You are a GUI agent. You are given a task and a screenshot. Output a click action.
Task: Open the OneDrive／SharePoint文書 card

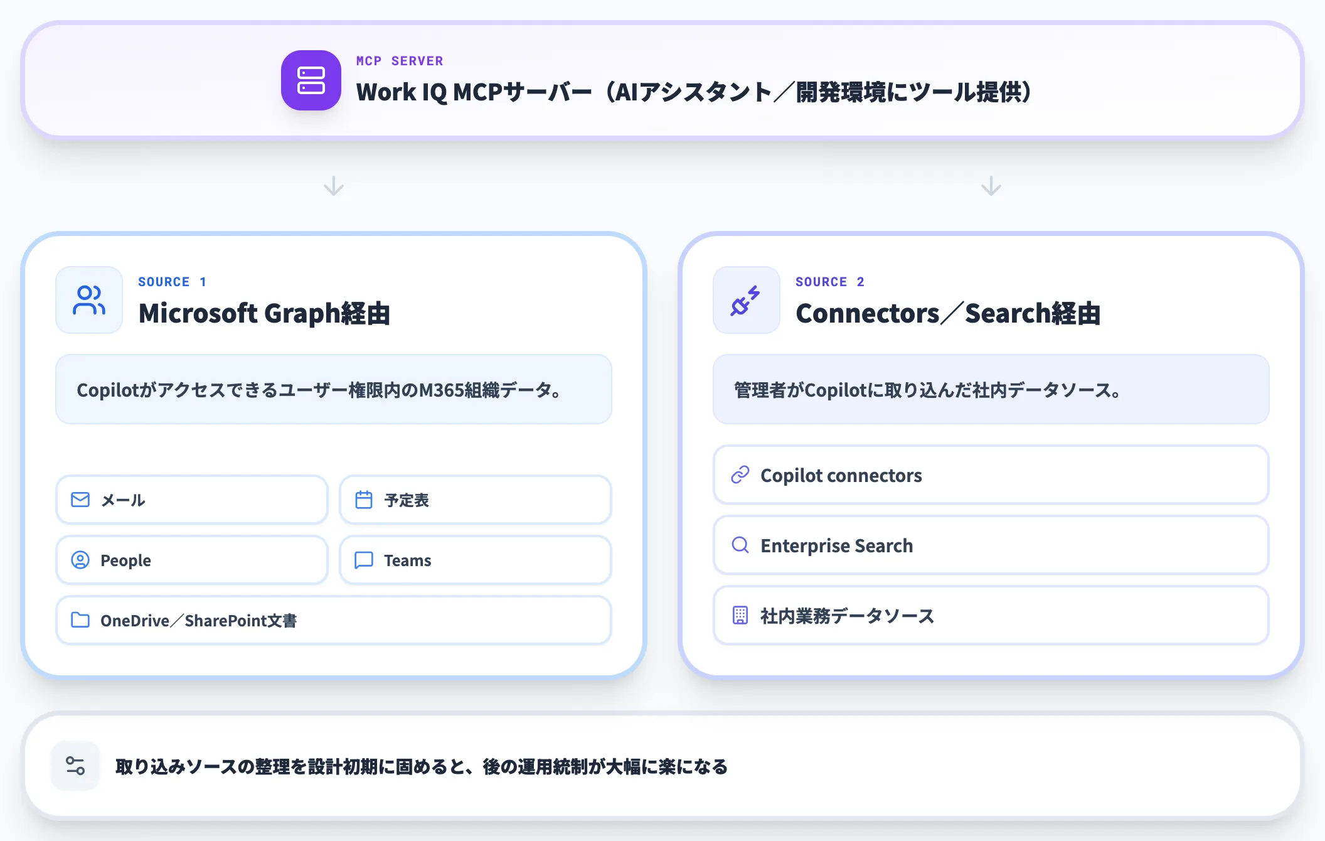pos(334,620)
